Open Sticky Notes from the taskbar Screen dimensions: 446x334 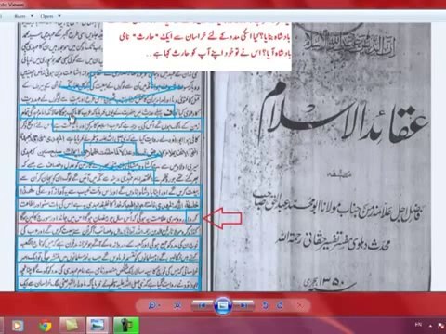pos(72,326)
